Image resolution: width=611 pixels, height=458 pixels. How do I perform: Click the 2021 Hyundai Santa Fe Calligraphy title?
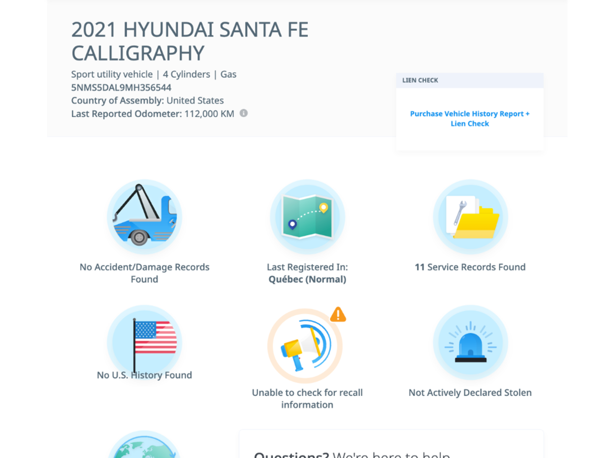coord(190,42)
